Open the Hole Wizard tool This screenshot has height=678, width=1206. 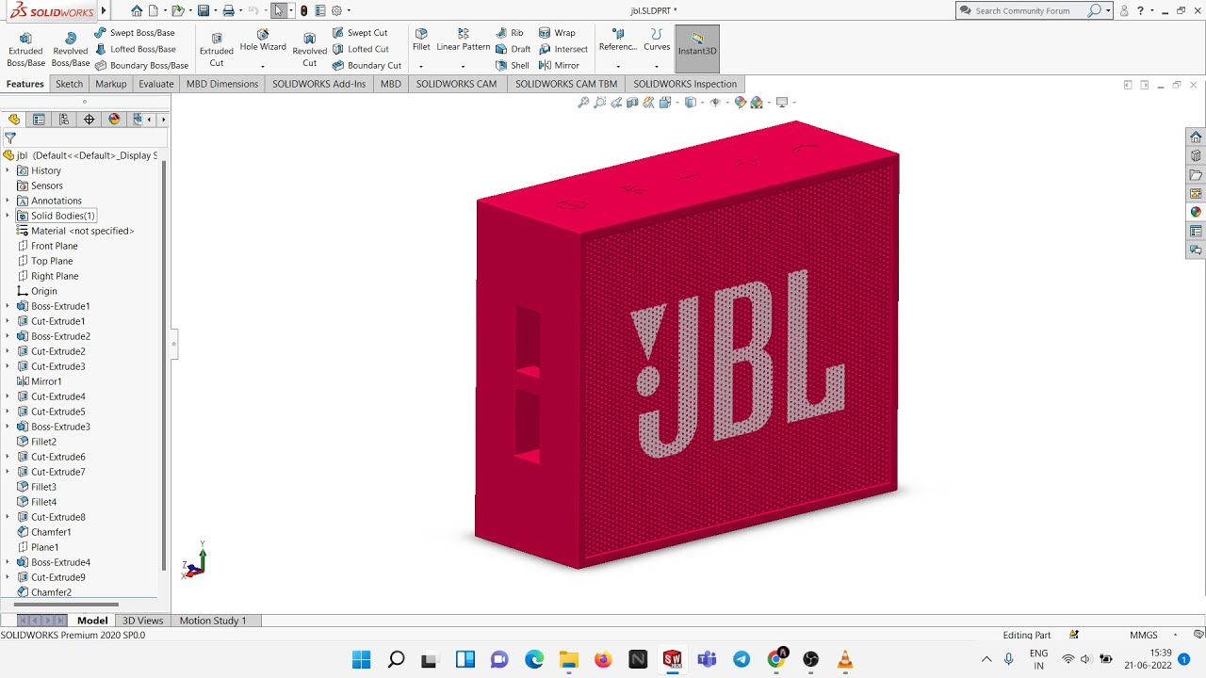coord(263,41)
